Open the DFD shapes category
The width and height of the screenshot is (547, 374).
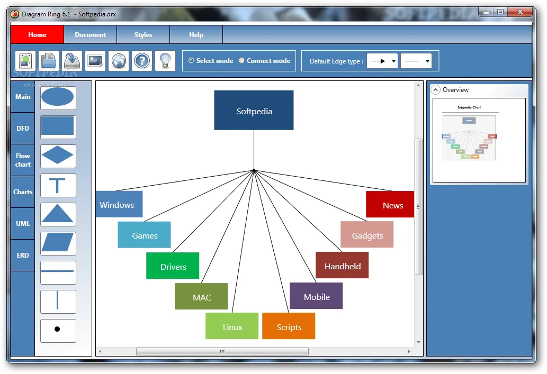23,128
